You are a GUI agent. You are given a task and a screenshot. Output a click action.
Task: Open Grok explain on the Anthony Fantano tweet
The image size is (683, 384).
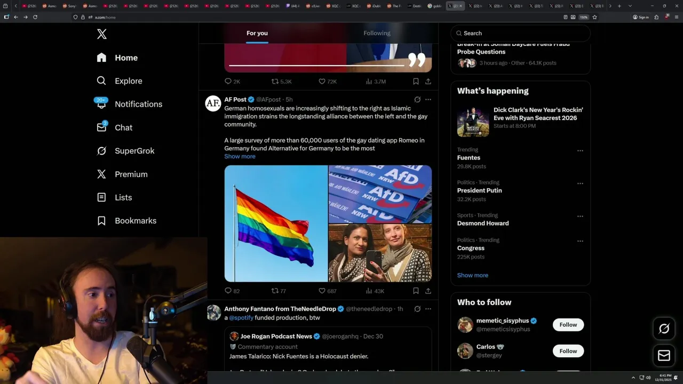click(417, 309)
